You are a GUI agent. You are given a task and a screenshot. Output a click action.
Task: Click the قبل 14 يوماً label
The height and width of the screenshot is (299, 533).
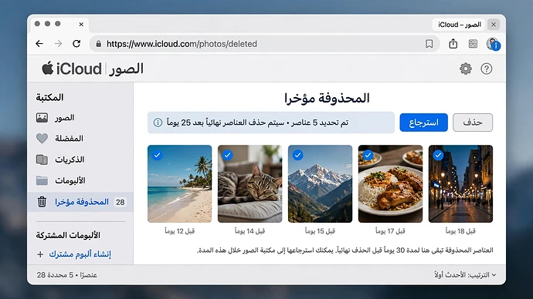pyautogui.click(x=250, y=231)
